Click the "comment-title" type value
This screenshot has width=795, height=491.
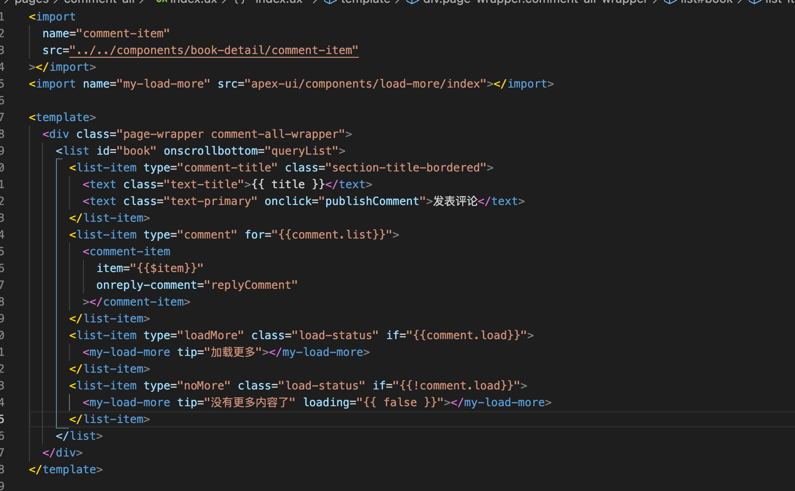tap(227, 168)
